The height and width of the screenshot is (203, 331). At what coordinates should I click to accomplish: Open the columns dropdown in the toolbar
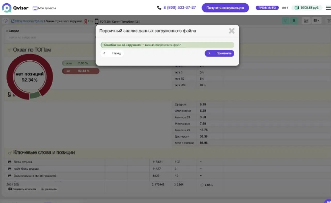point(316,21)
